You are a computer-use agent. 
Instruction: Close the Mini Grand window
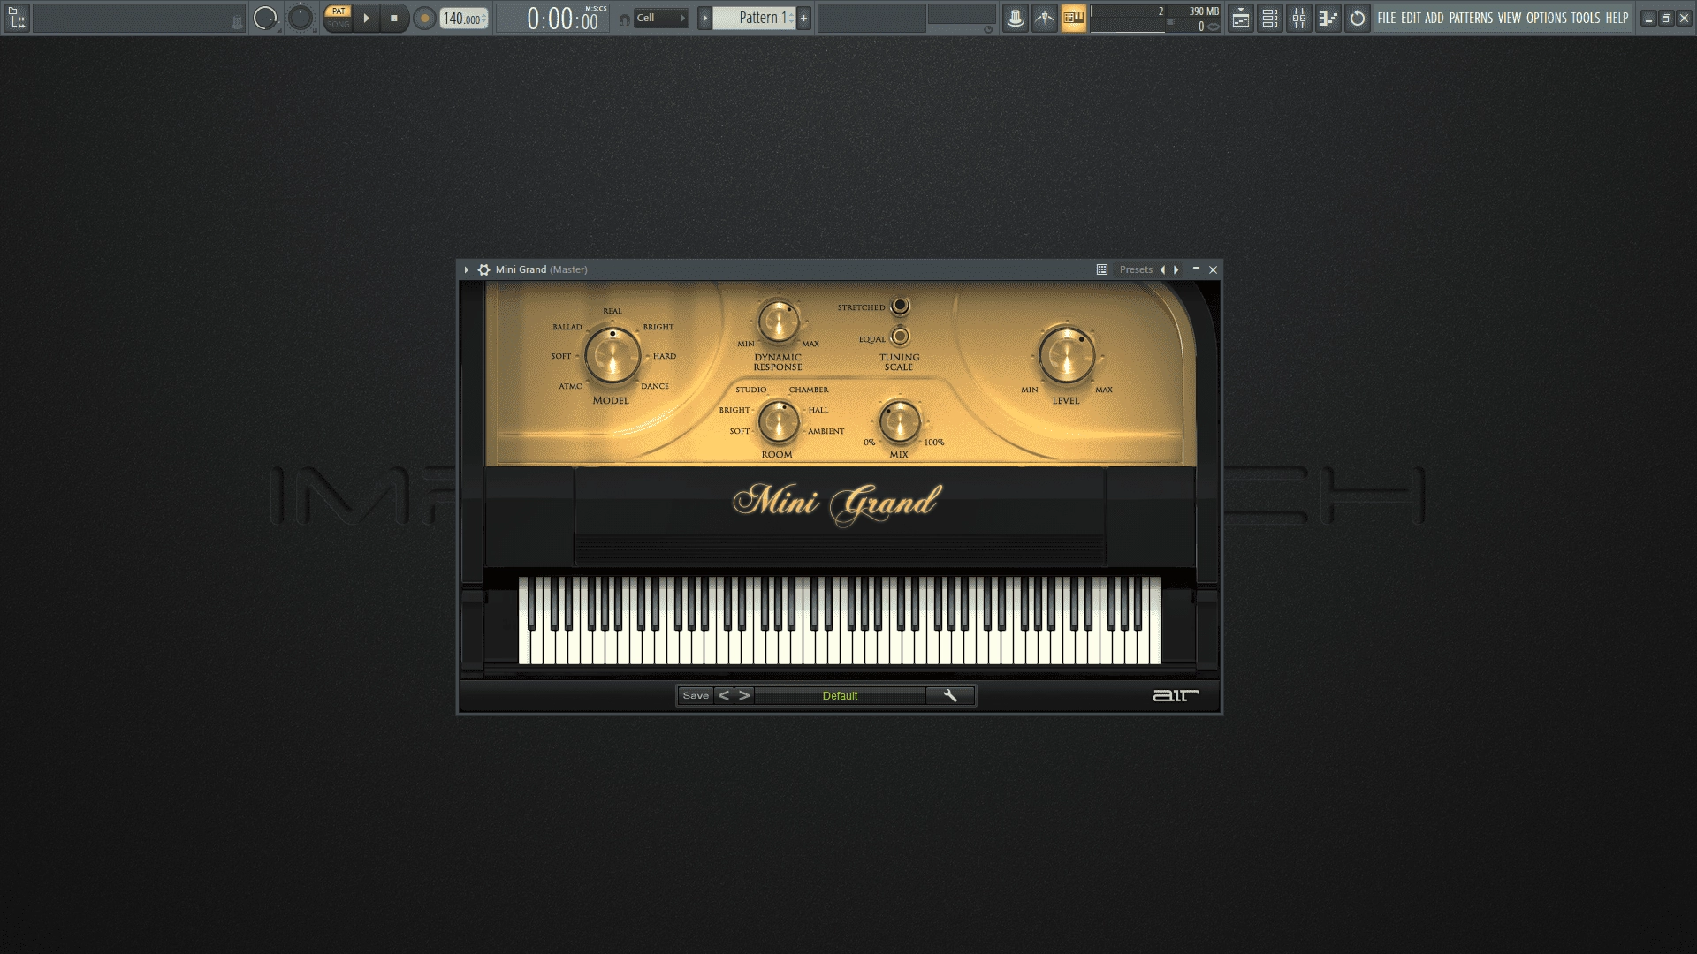pyautogui.click(x=1213, y=269)
